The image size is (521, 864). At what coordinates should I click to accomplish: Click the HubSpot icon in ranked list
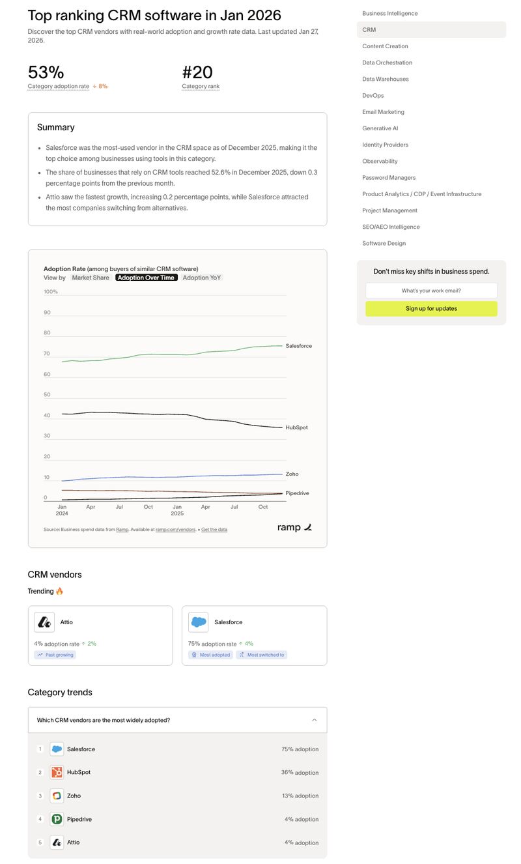(57, 772)
